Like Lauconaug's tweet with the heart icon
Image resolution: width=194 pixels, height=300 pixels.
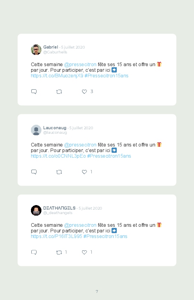click(84, 172)
